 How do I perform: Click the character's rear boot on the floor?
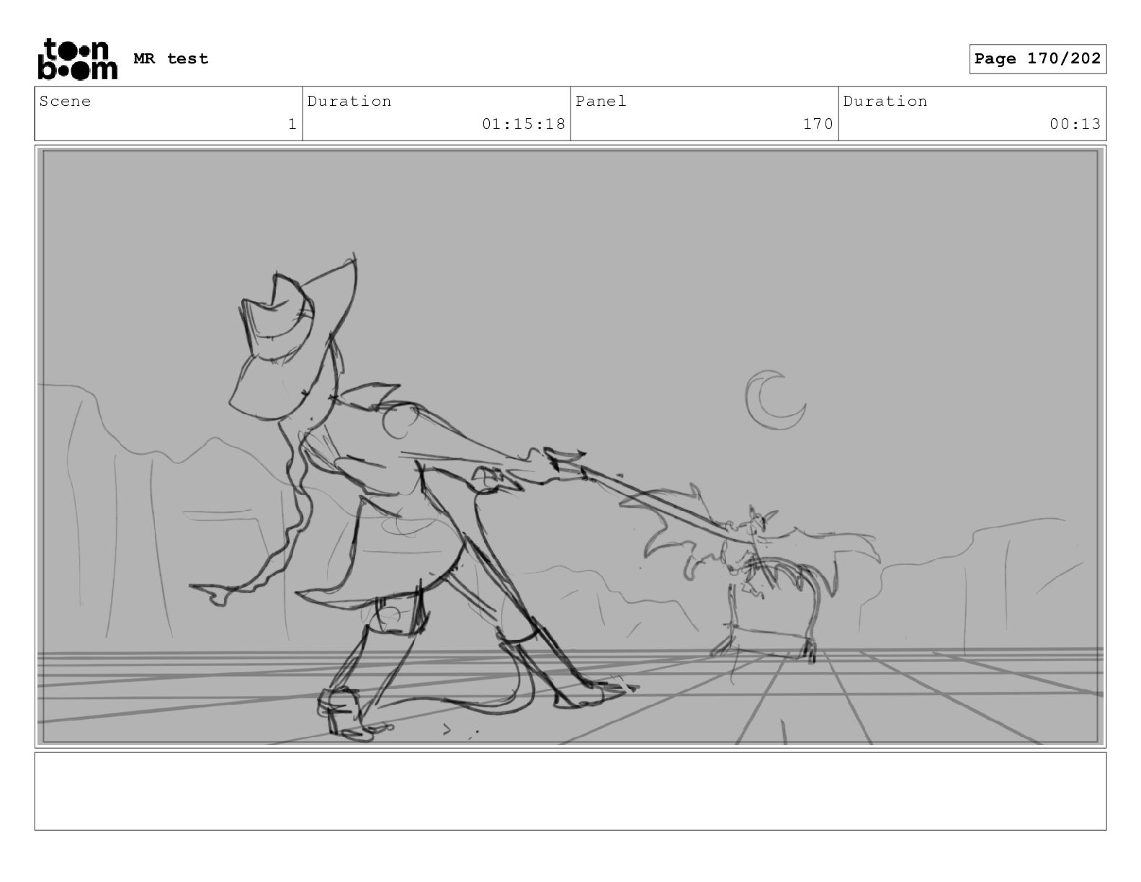340,710
